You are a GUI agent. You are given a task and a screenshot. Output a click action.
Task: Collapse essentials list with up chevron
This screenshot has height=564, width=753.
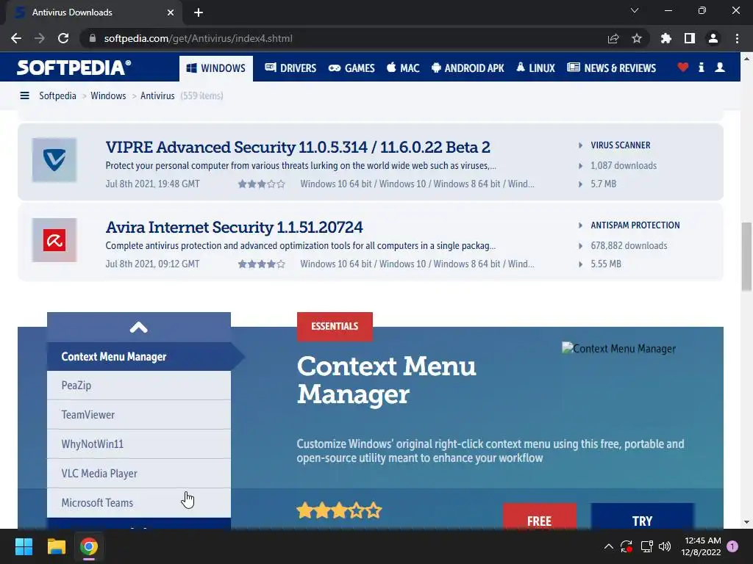tap(139, 328)
